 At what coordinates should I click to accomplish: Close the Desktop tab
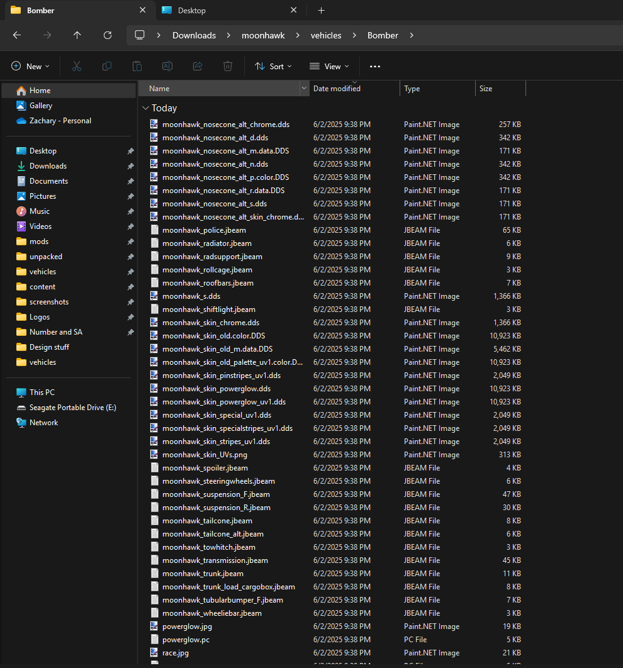[x=294, y=10]
